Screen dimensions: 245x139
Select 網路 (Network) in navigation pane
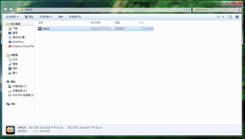click(x=12, y=104)
